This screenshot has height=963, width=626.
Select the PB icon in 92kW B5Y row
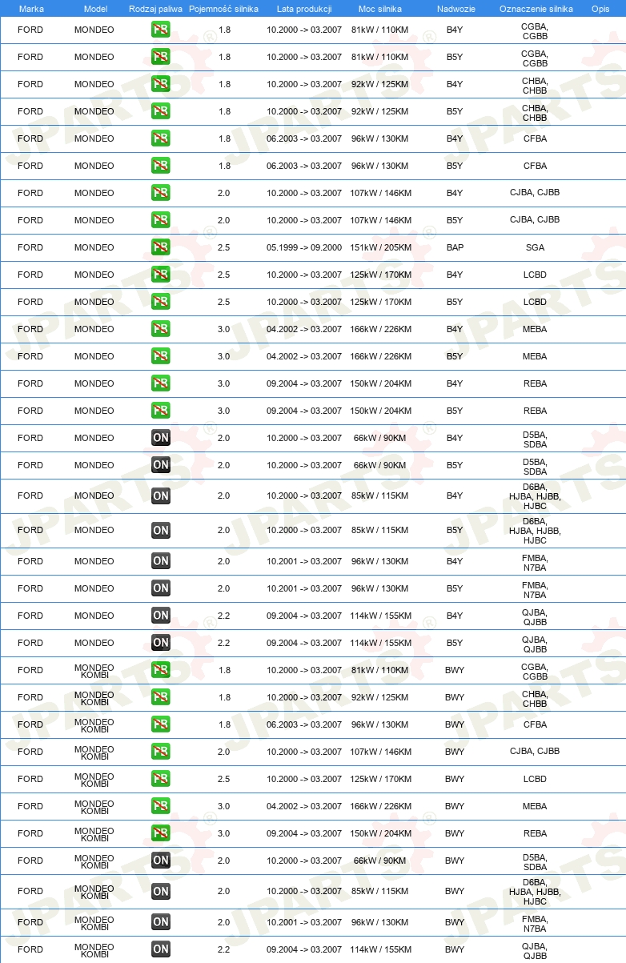161,112
